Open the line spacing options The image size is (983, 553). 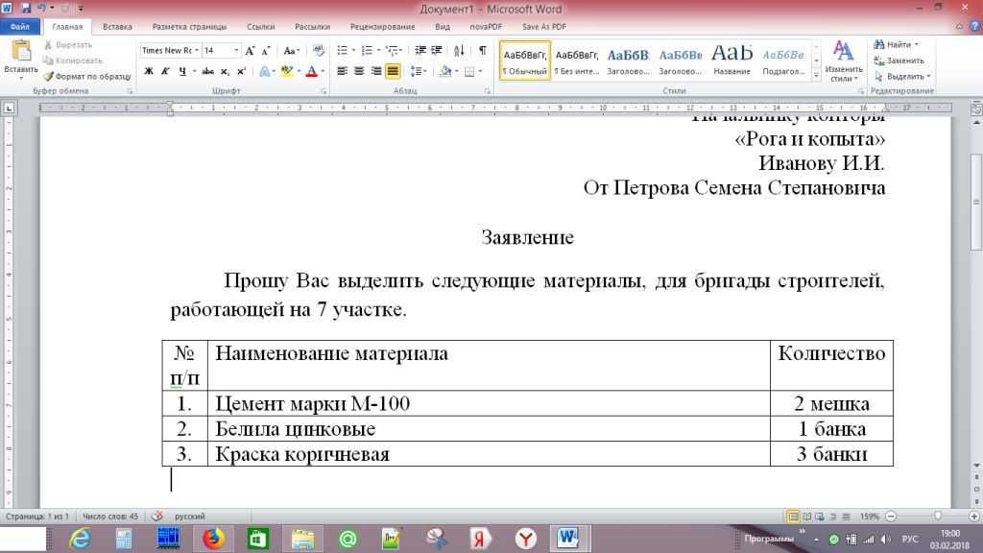(x=418, y=71)
